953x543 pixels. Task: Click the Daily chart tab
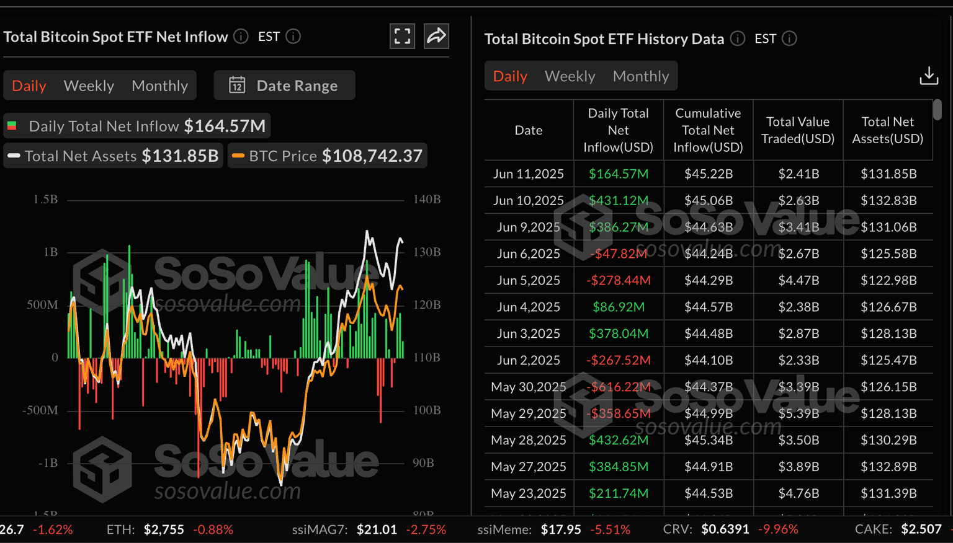(x=29, y=86)
